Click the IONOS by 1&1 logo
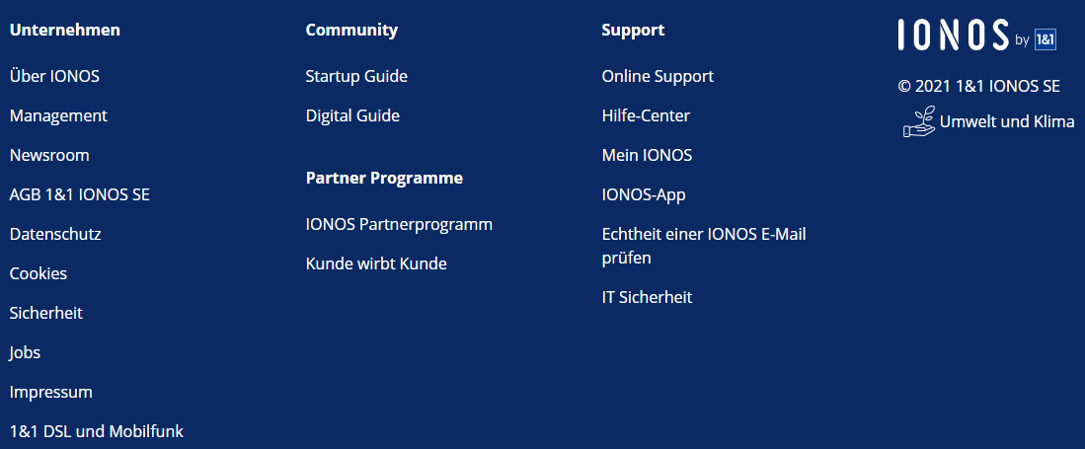The height and width of the screenshot is (449, 1085). [976, 35]
